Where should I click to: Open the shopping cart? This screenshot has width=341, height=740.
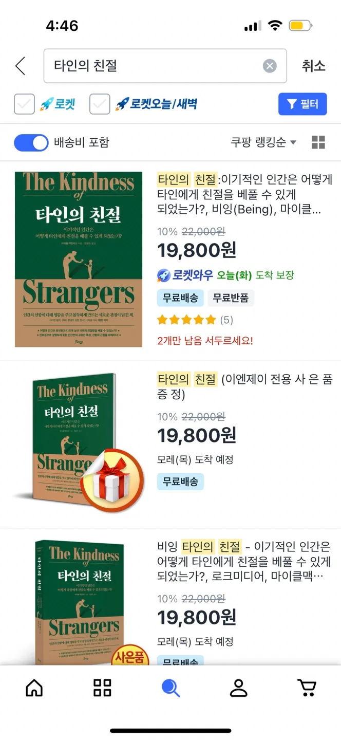pyautogui.click(x=307, y=688)
